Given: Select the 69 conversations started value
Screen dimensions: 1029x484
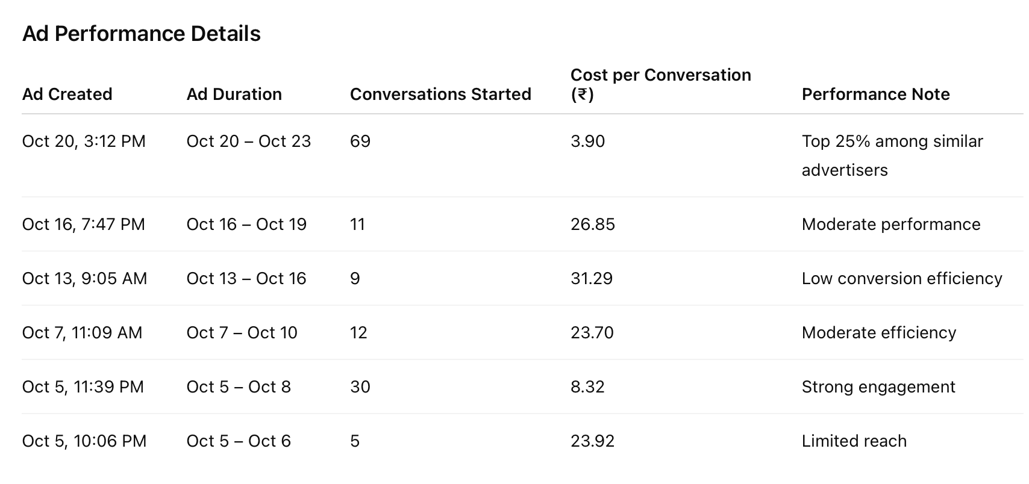Looking at the screenshot, I should pos(360,141).
